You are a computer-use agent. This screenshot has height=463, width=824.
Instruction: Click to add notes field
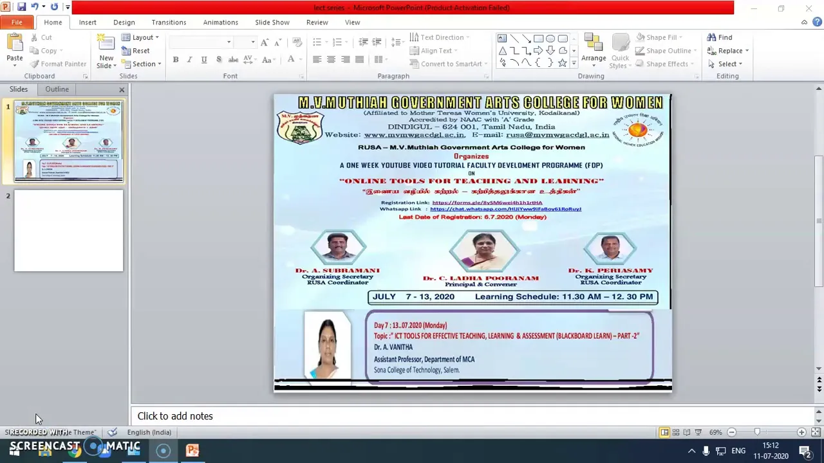[473, 416]
